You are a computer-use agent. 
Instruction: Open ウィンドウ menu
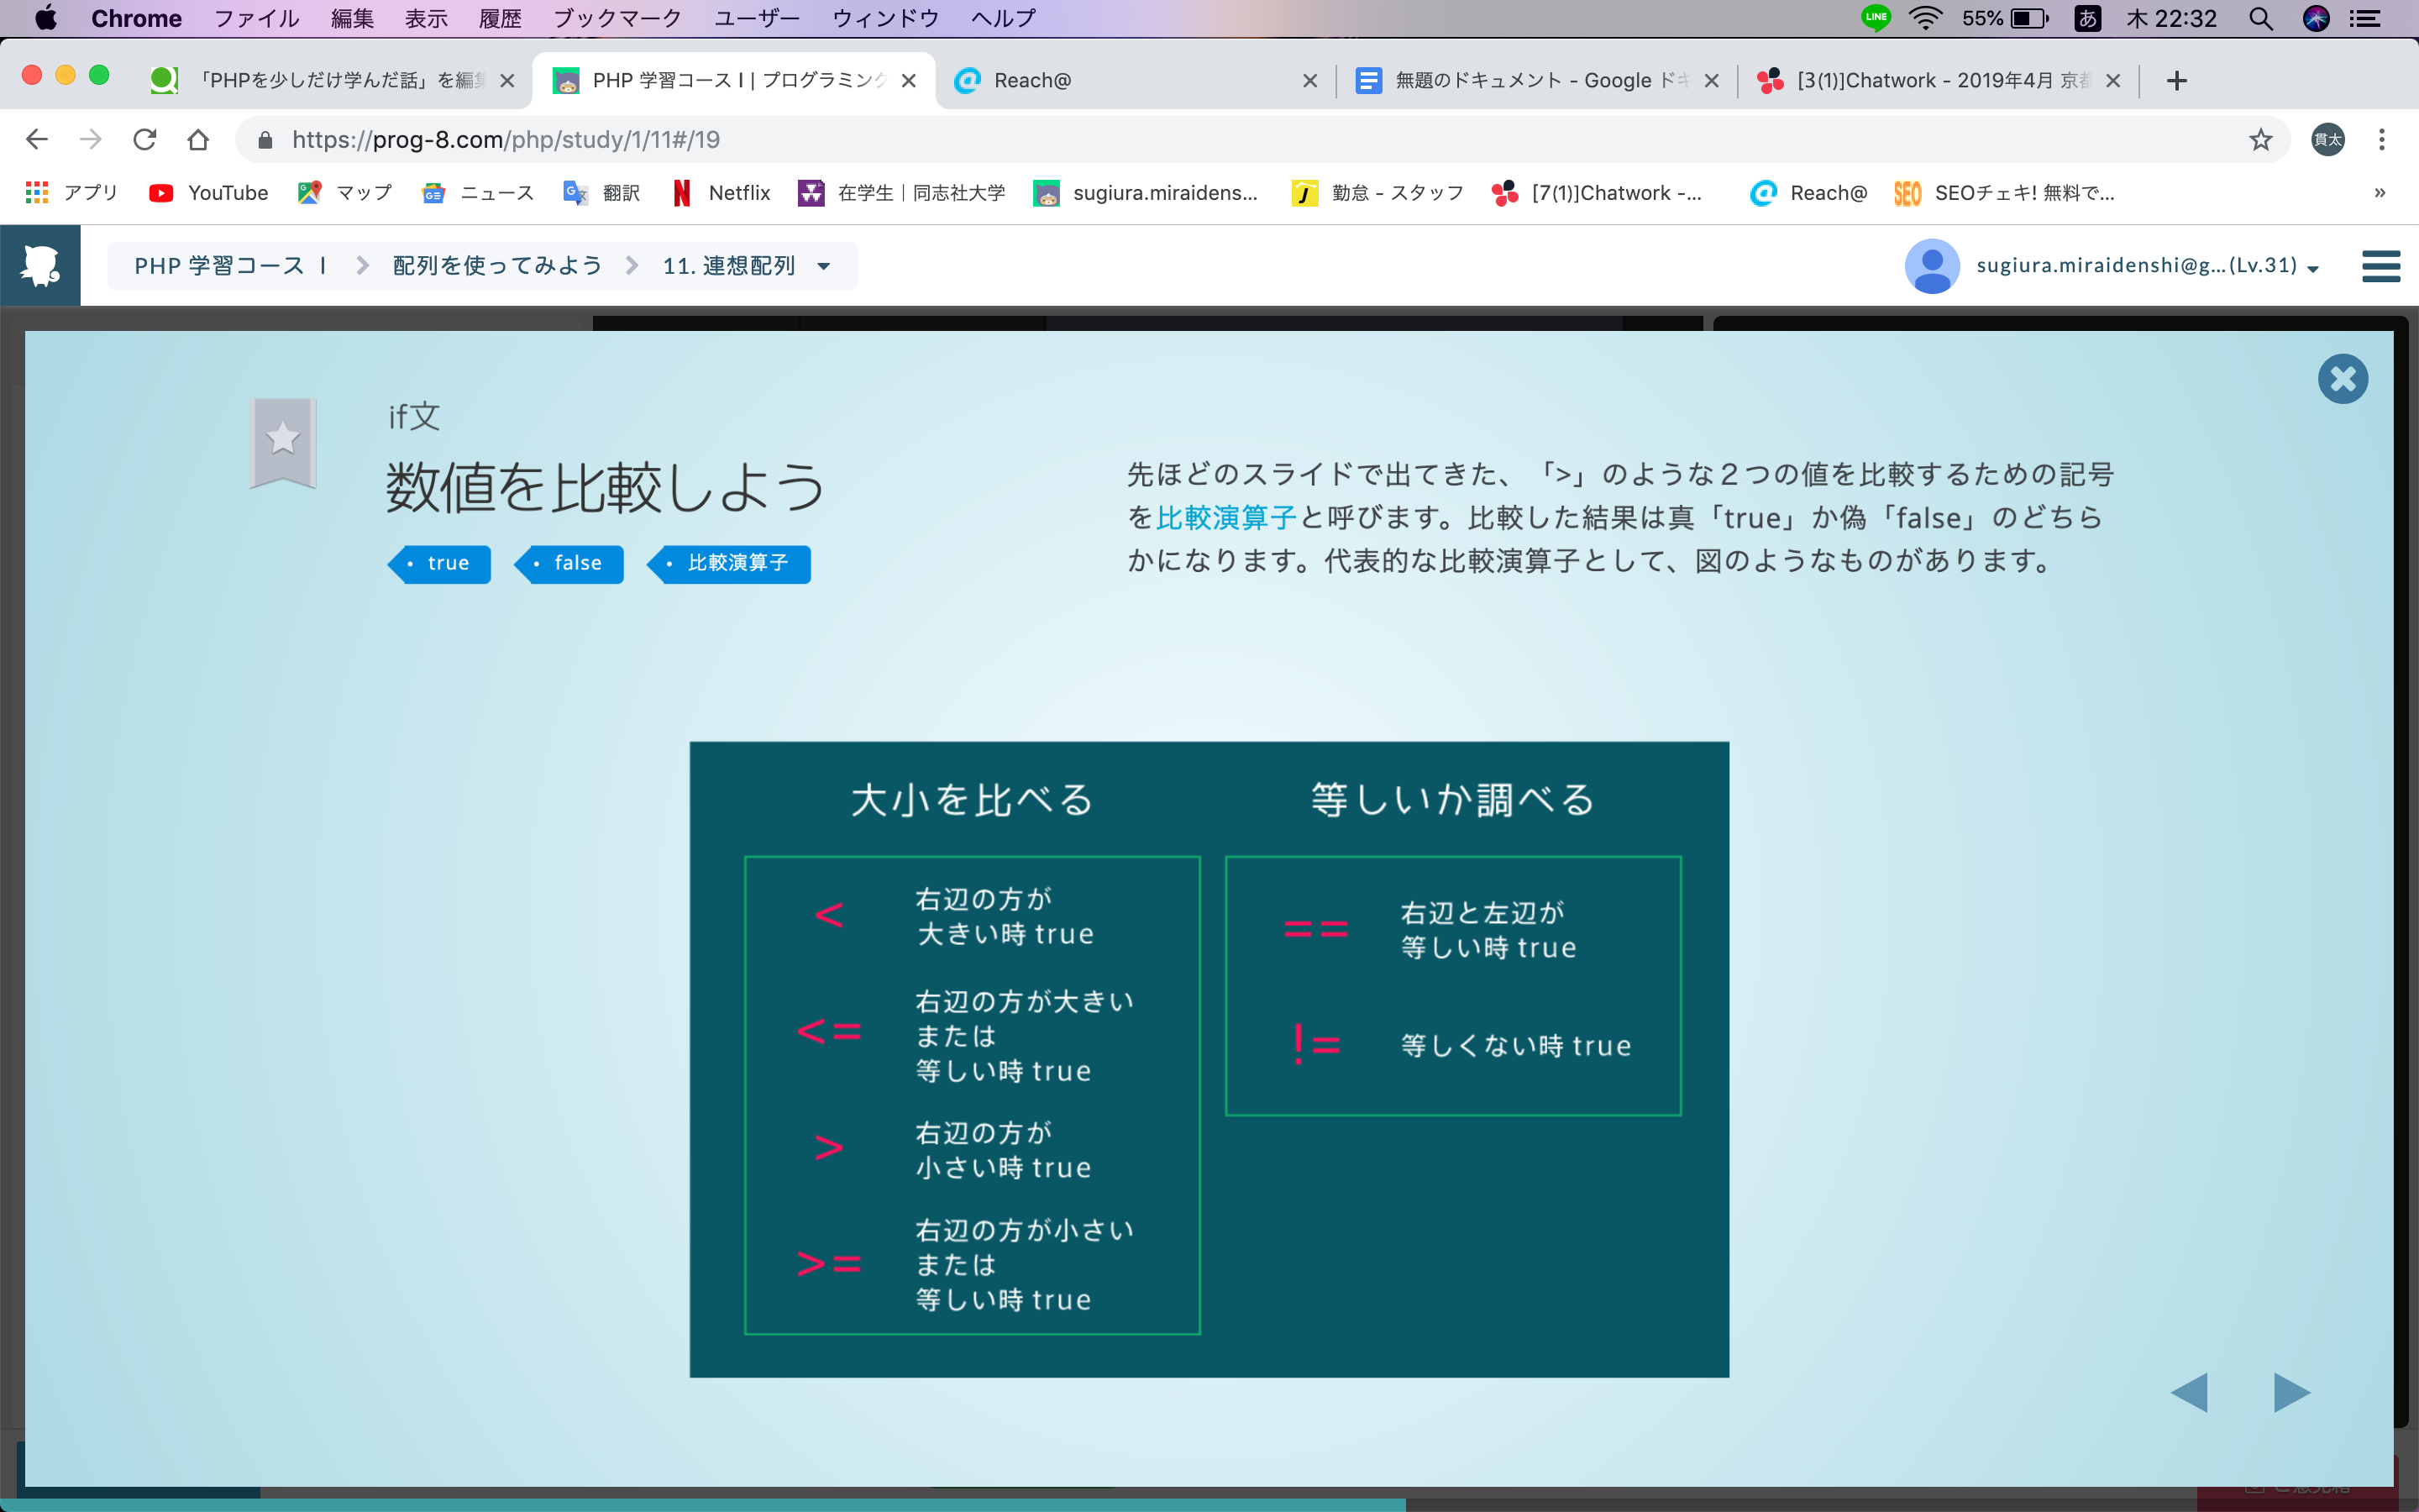(885, 18)
